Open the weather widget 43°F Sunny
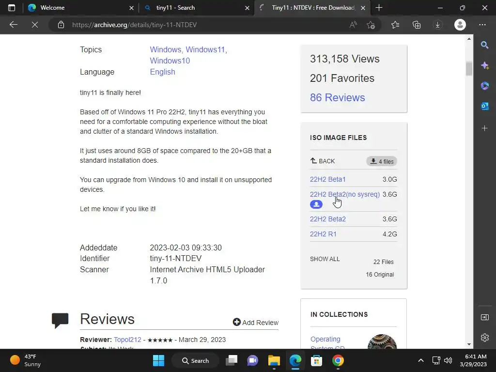Image resolution: width=496 pixels, height=372 pixels. tap(25, 360)
